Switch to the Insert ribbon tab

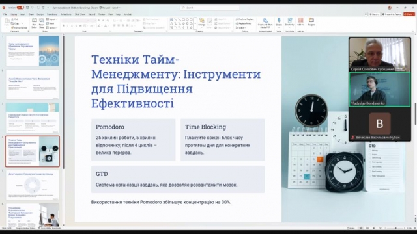pyautogui.click(x=23, y=14)
